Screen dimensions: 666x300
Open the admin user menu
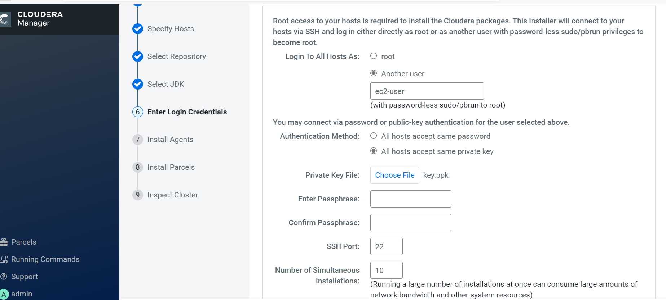click(21, 294)
